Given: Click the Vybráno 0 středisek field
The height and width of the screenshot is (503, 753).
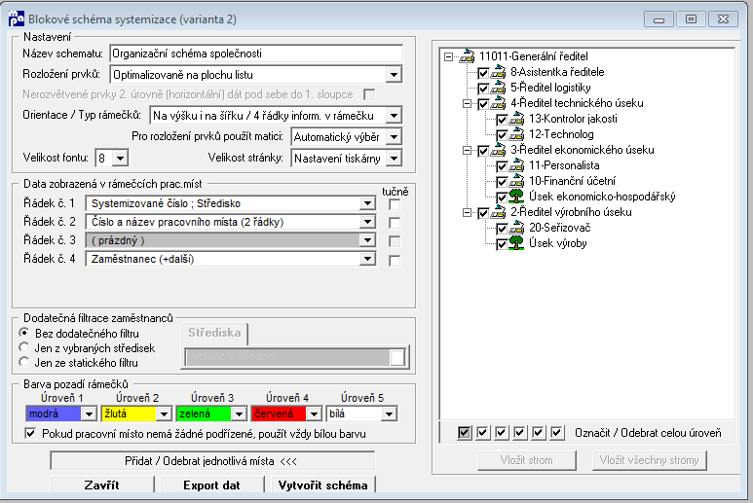Looking at the screenshot, I should click(294, 357).
